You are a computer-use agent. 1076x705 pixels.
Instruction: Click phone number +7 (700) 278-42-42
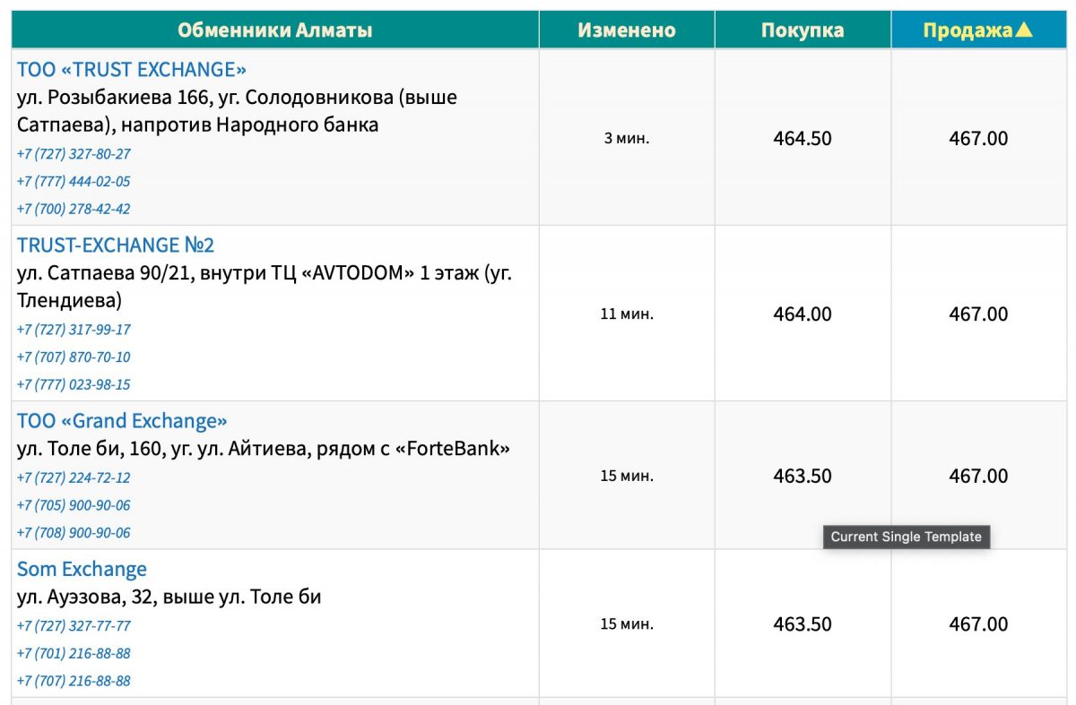pos(74,209)
